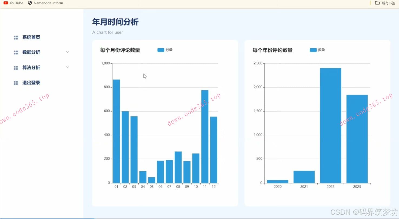The height and width of the screenshot is (219, 399).
Task: Click the 06 month x-axis label
Action: (161, 187)
